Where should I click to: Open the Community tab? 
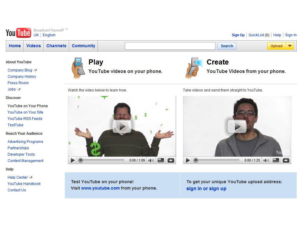pos(83,46)
